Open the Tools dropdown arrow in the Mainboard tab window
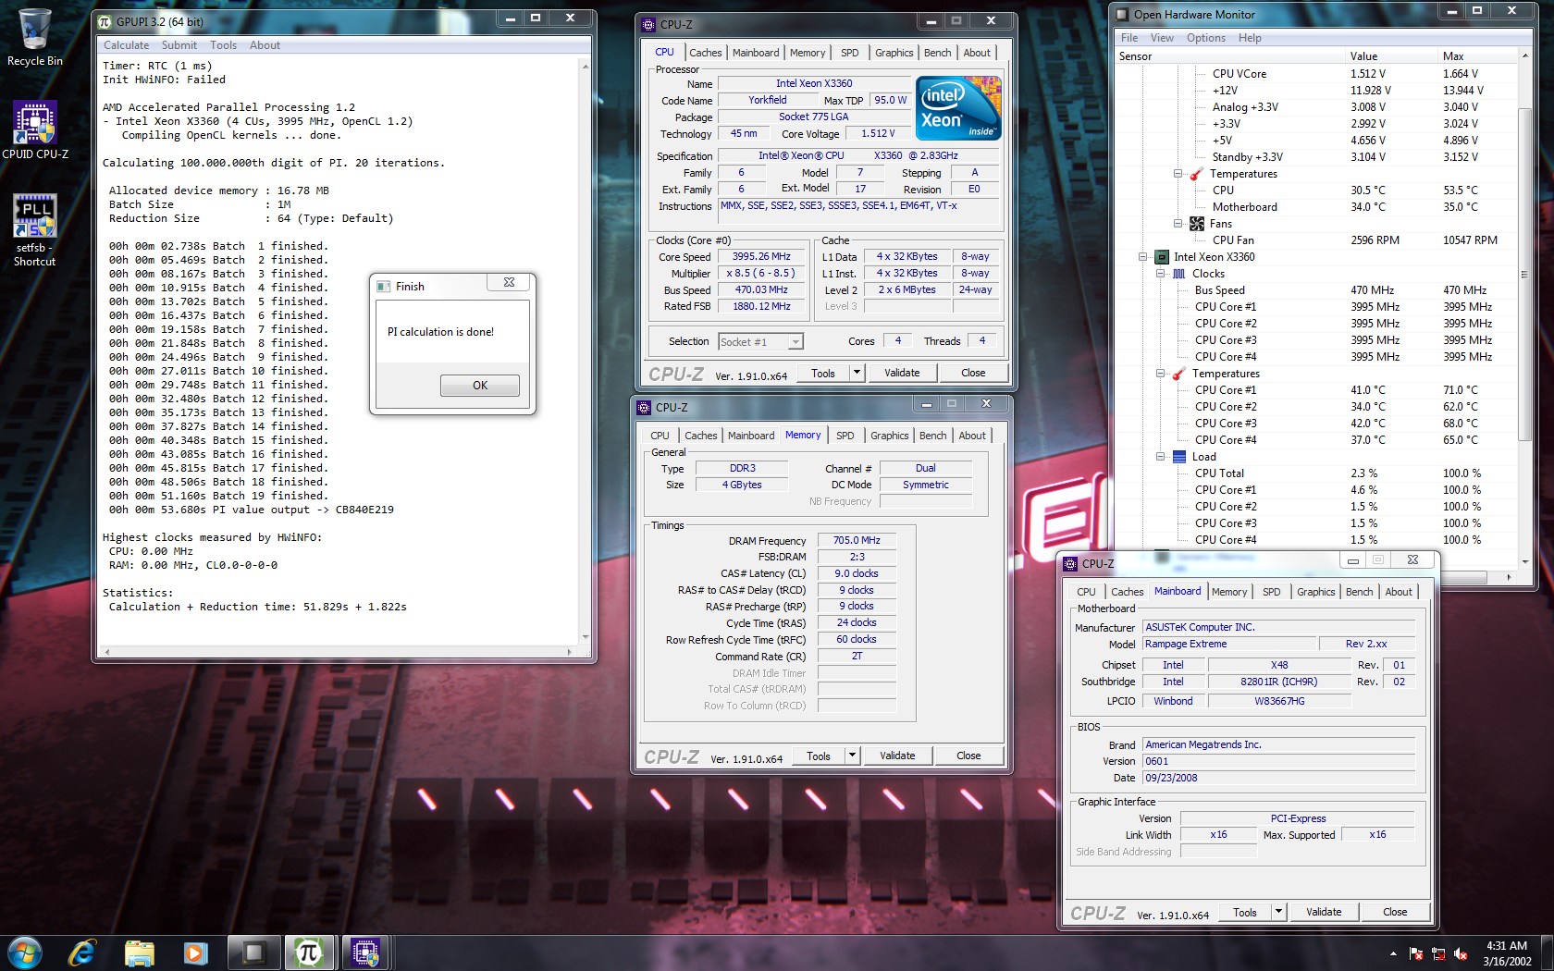1554x971 pixels. tap(1278, 912)
